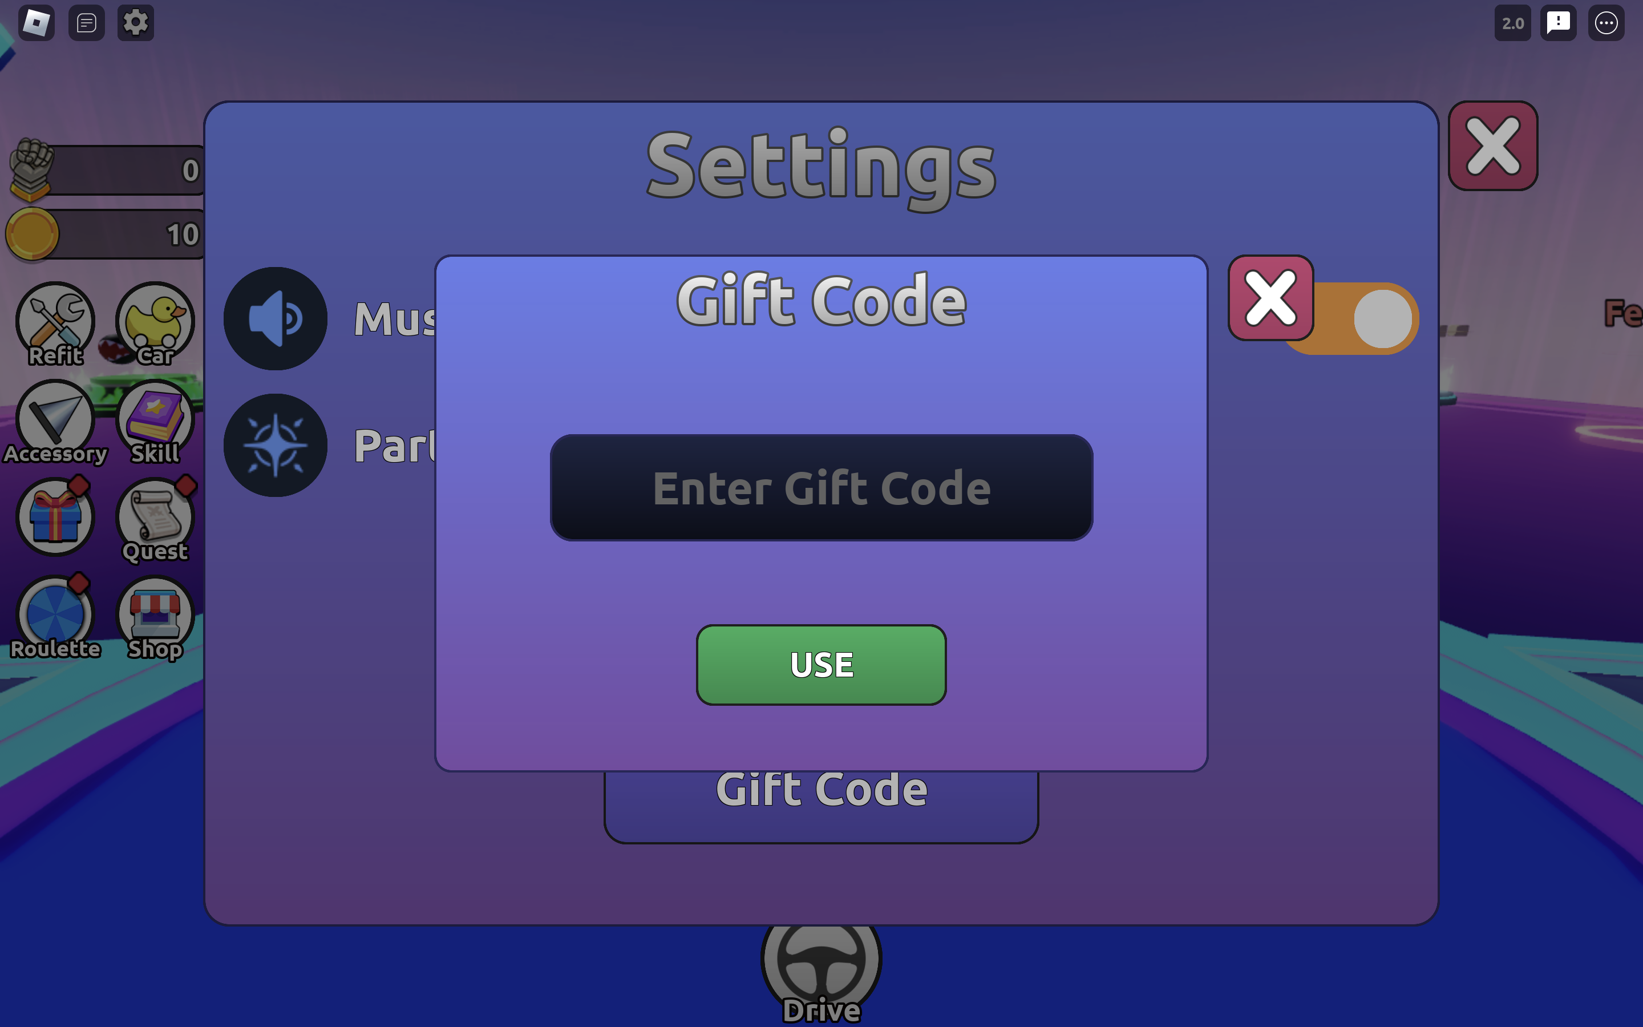This screenshot has height=1027, width=1643.
Task: Spin the Roulette icon
Action: click(55, 616)
